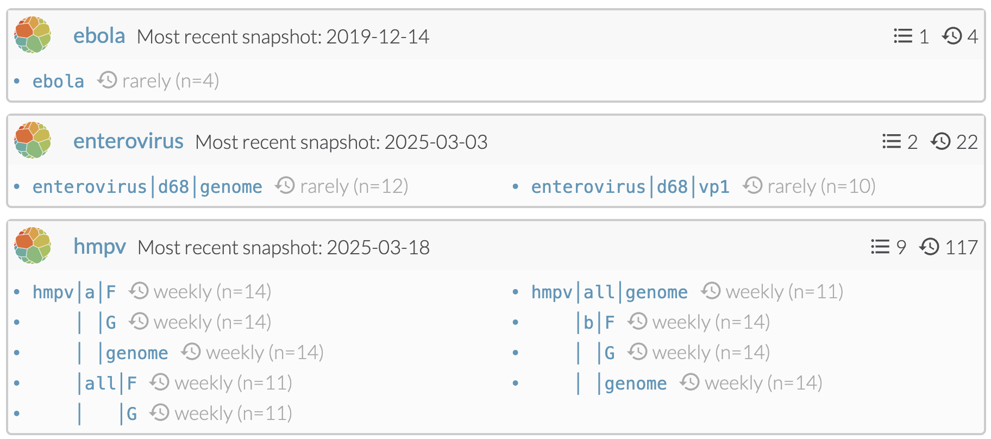Image resolution: width=991 pixels, height=439 pixels.
Task: Click the history icon beside enterovirus|d68|genome
Action: click(x=285, y=186)
